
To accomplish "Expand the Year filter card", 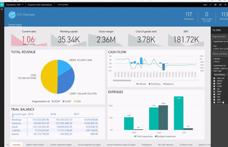I will click(220, 47).
